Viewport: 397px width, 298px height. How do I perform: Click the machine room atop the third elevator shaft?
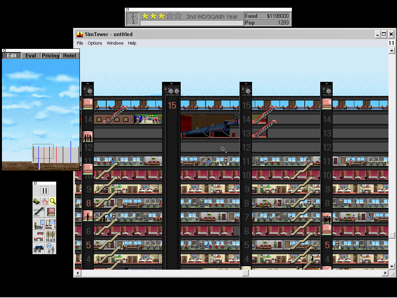(245, 89)
